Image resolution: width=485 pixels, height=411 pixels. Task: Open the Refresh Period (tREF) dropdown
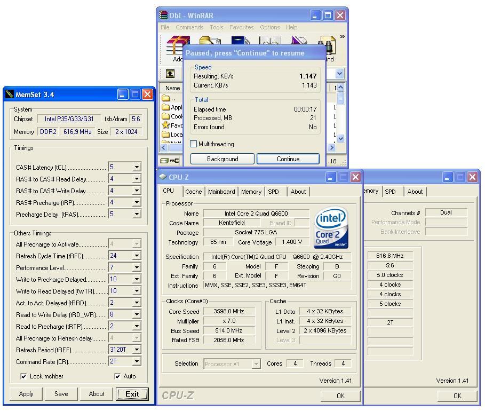pyautogui.click(x=137, y=350)
